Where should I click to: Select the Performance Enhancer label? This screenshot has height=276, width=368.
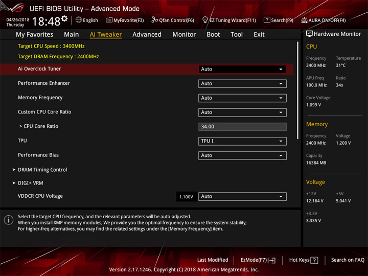(x=44, y=83)
